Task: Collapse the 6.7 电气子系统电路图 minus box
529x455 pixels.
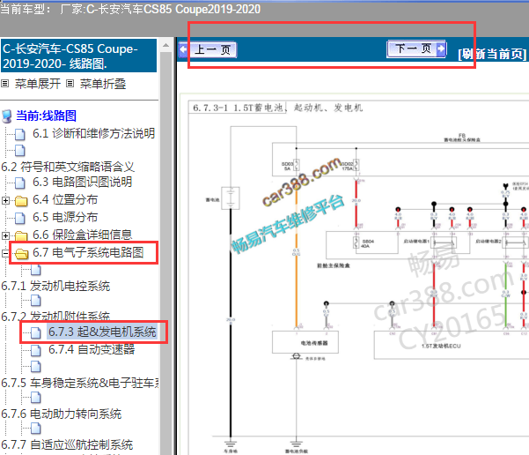Action: click(5, 253)
